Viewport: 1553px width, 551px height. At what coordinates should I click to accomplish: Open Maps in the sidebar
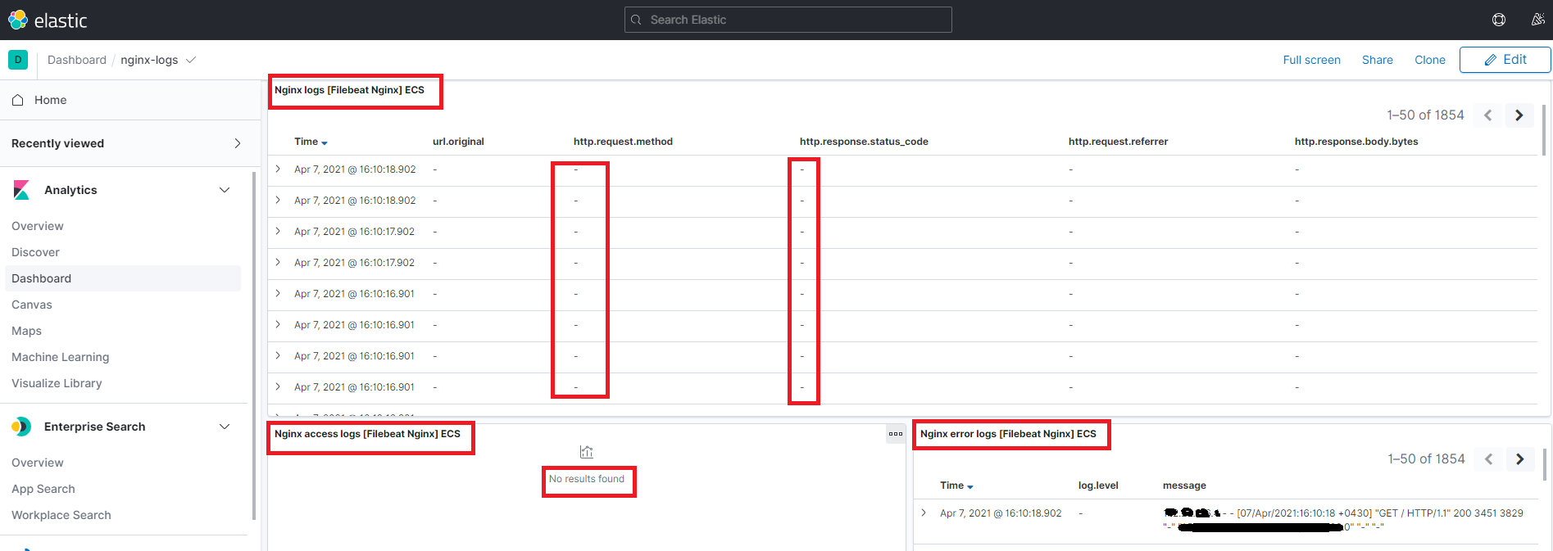point(26,331)
